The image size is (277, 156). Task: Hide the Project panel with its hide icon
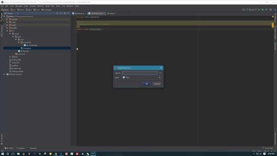pos(68,13)
